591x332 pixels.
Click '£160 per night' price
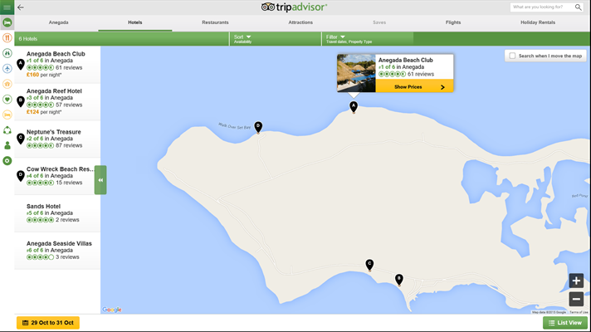pos(44,75)
